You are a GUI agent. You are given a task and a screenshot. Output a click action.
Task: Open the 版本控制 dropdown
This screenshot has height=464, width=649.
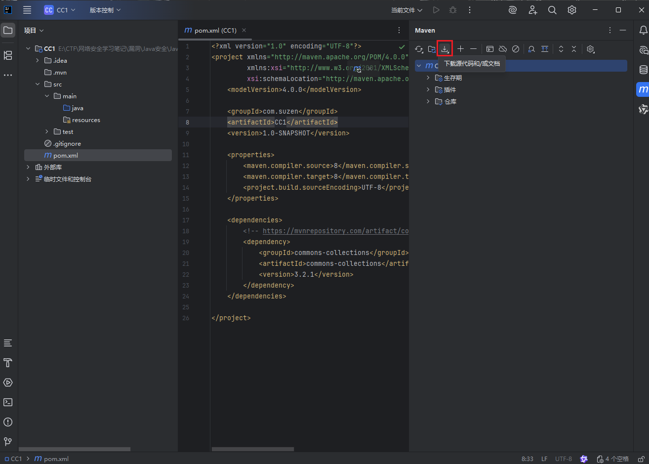(105, 10)
